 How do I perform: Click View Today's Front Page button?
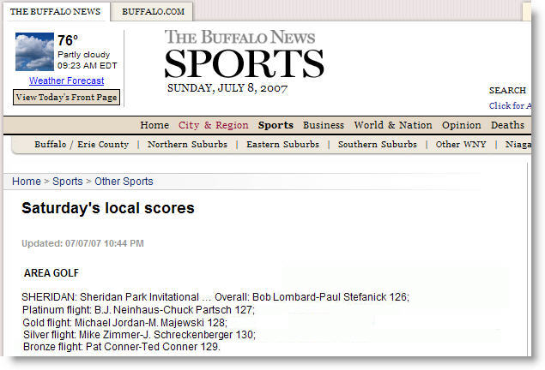(x=66, y=97)
